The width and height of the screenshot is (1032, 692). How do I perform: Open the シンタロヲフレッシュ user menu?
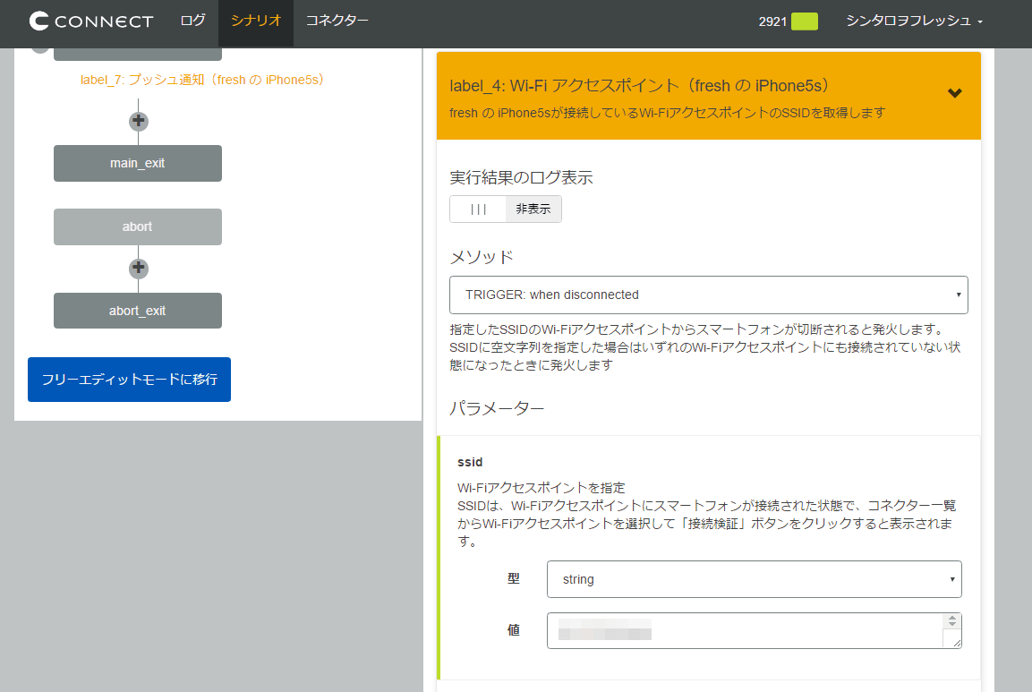pos(914,21)
